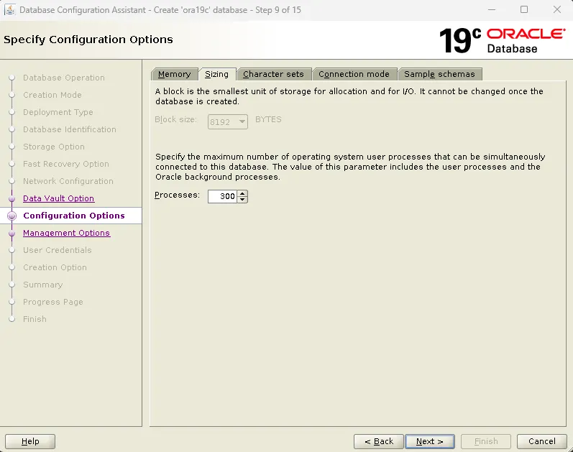Open the Data Vault Option step link
Screen dimensions: 573x452
pyautogui.click(x=58, y=198)
